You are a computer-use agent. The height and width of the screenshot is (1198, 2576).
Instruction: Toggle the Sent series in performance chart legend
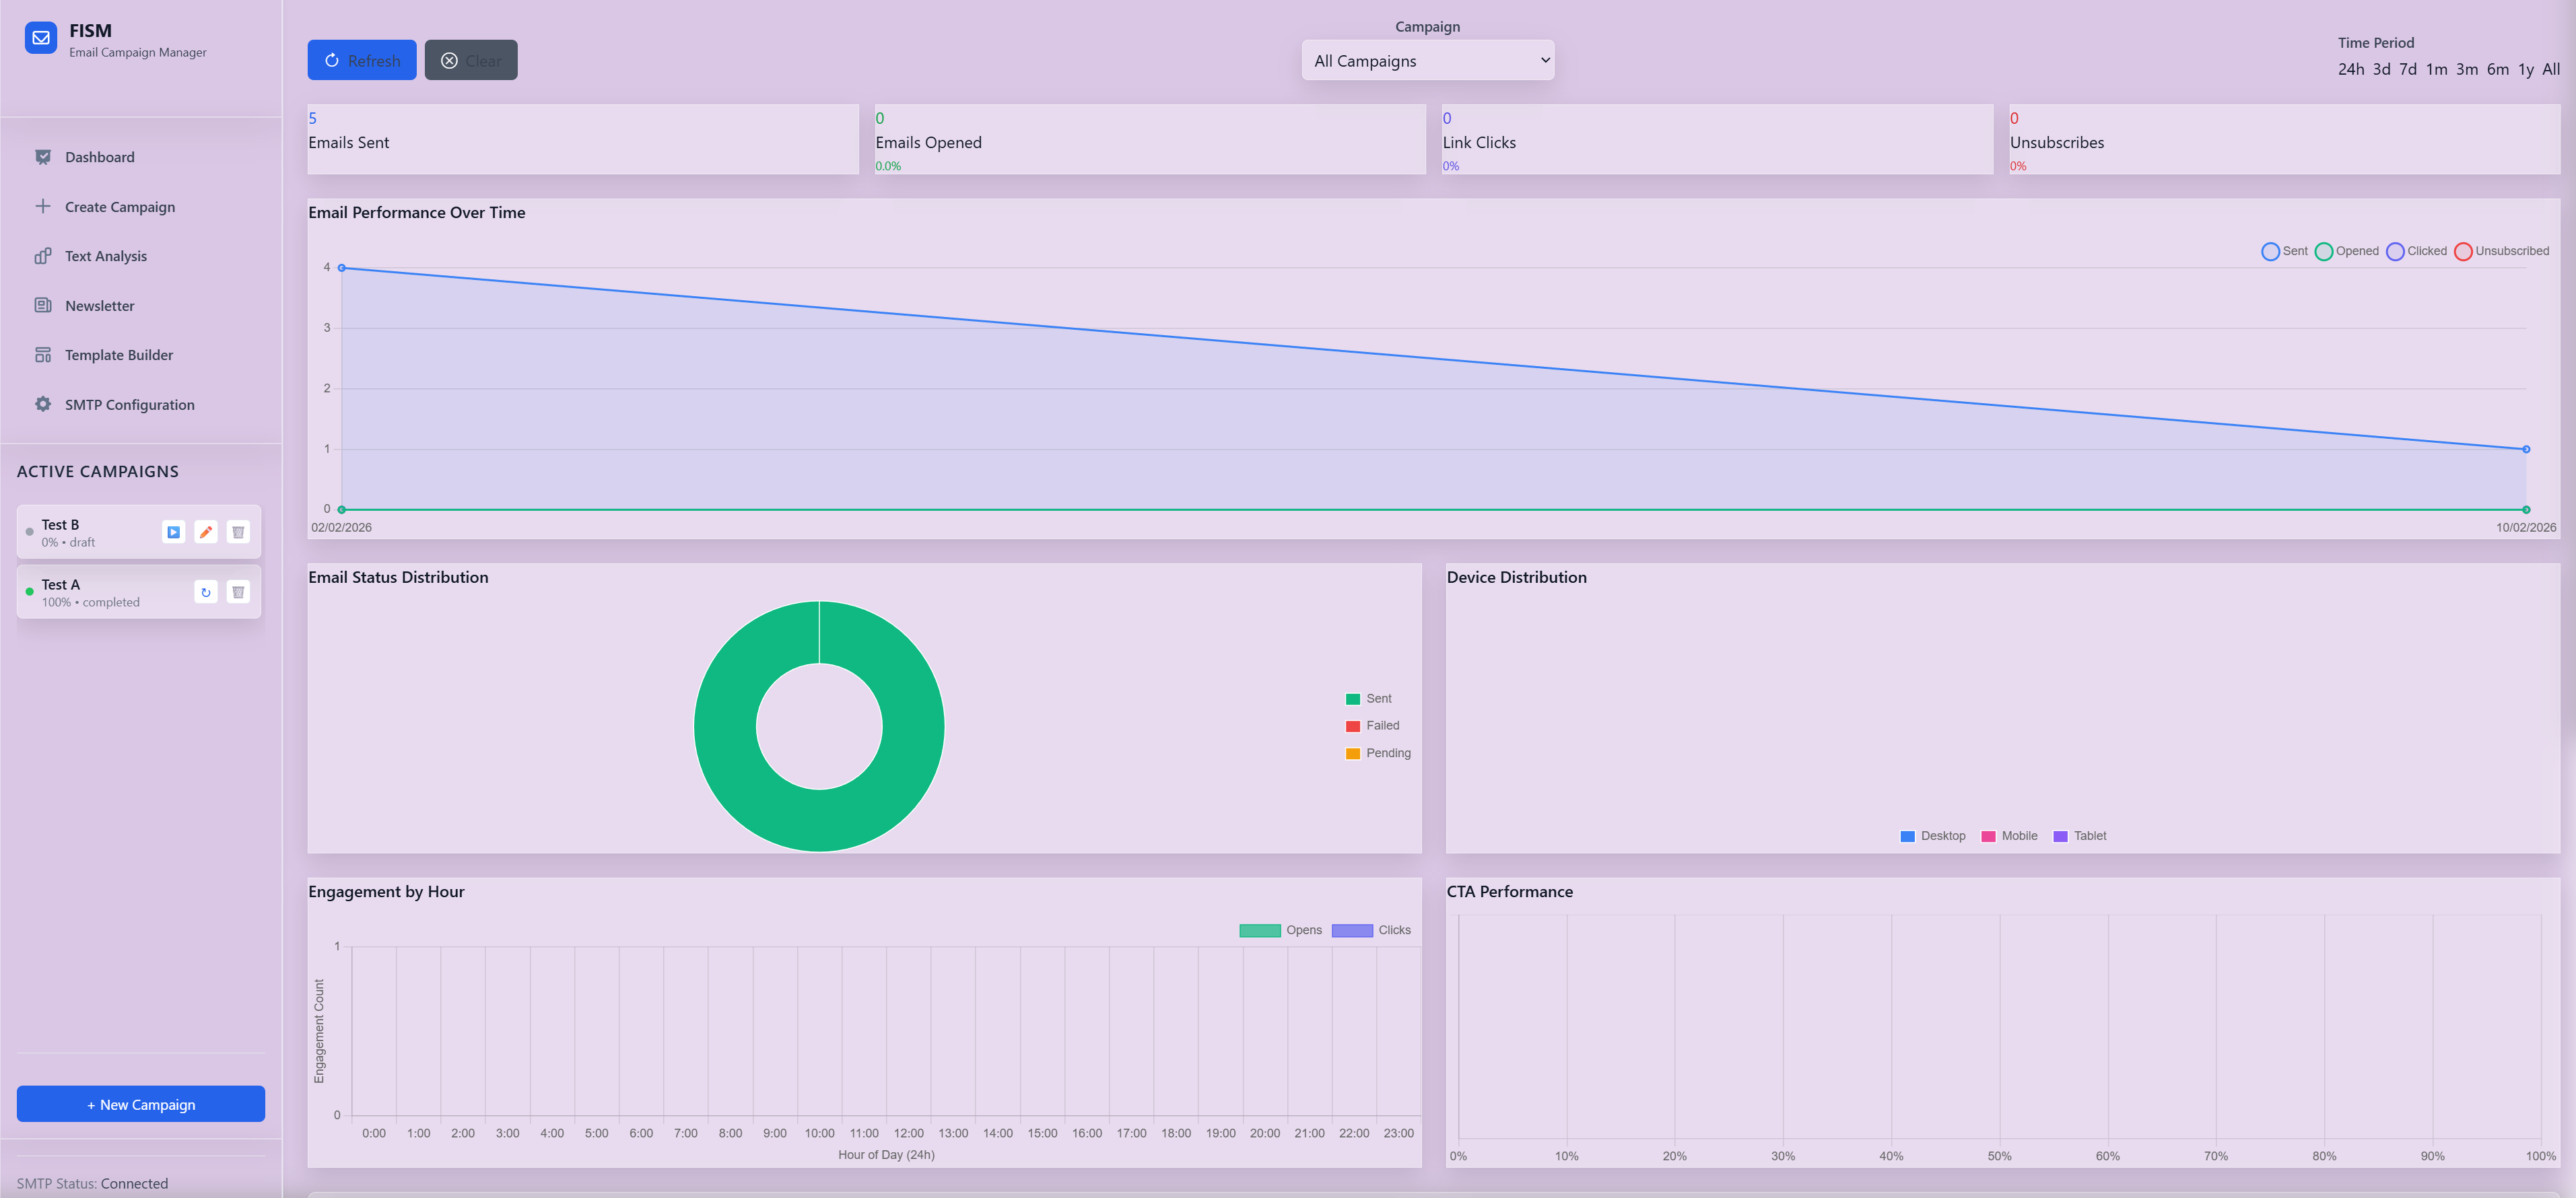tap(2284, 251)
